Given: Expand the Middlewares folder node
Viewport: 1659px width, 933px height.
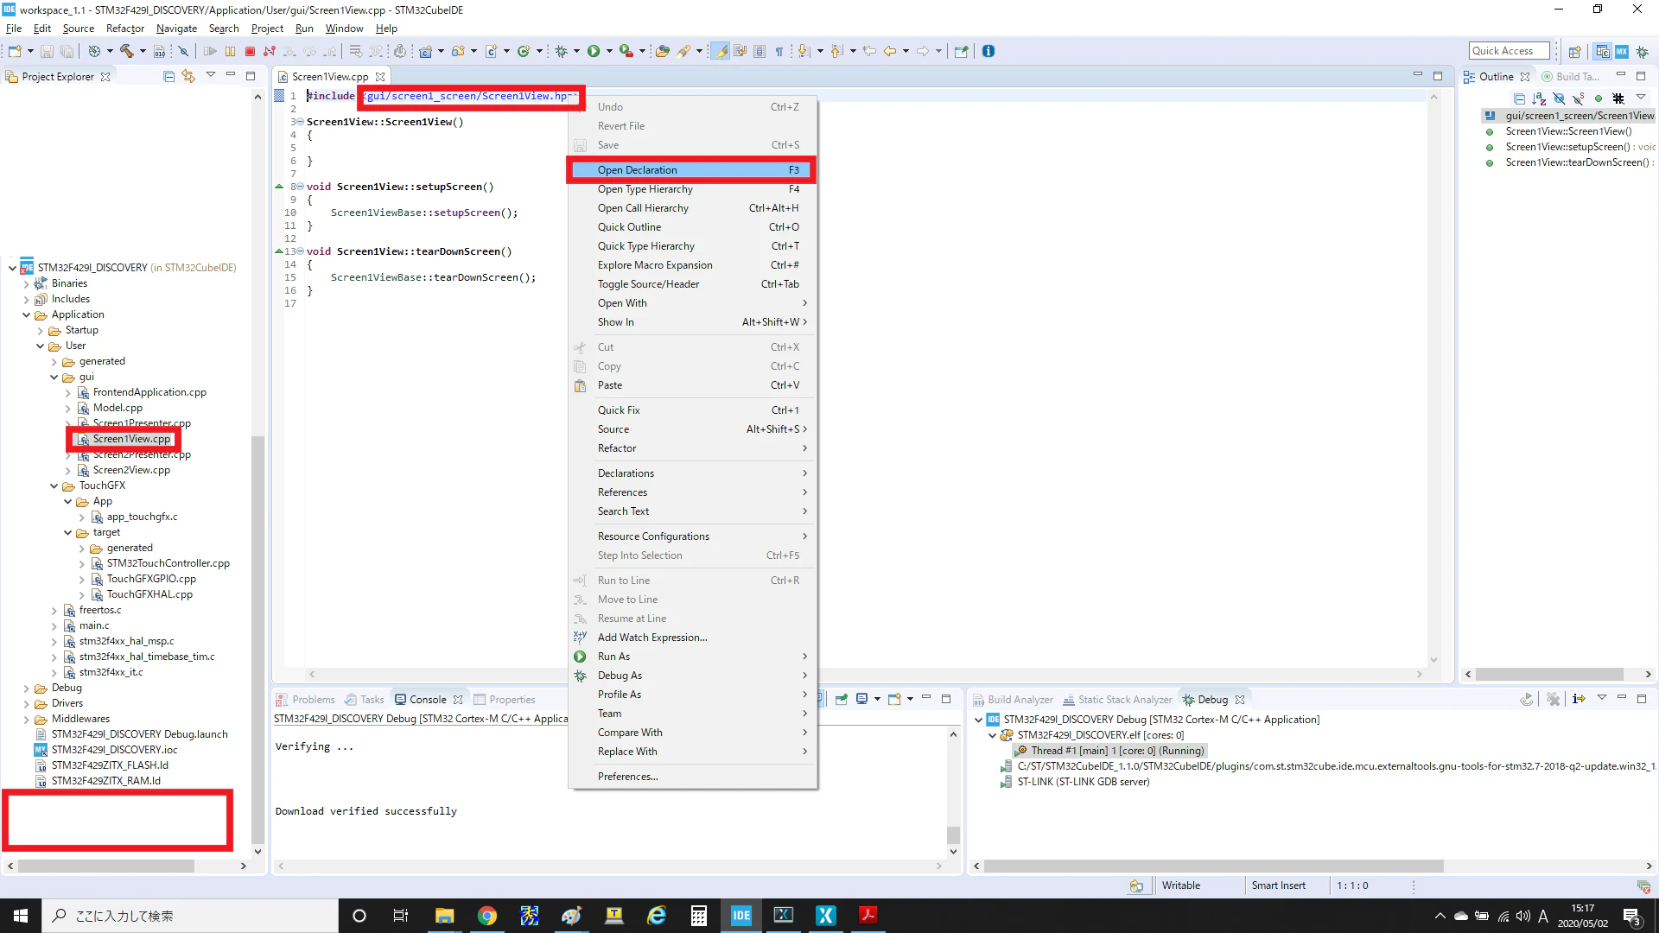Looking at the screenshot, I should point(27,720).
